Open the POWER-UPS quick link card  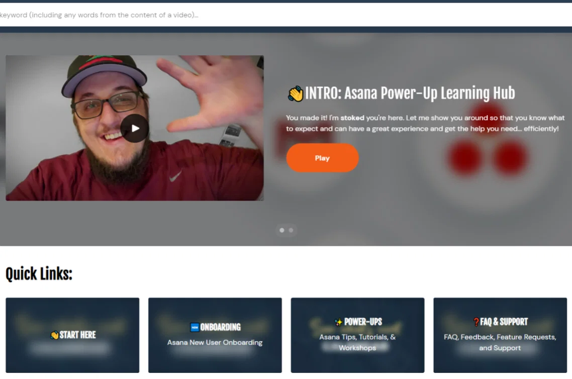pyautogui.click(x=357, y=335)
